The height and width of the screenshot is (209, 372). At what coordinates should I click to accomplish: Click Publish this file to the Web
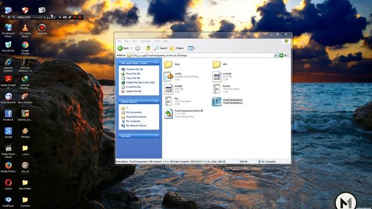[140, 82]
